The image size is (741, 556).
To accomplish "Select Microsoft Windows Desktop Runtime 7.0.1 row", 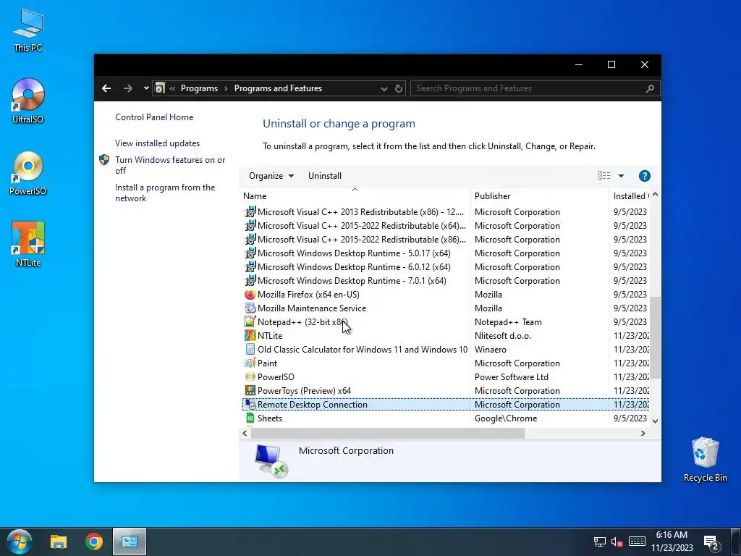I will click(446, 281).
